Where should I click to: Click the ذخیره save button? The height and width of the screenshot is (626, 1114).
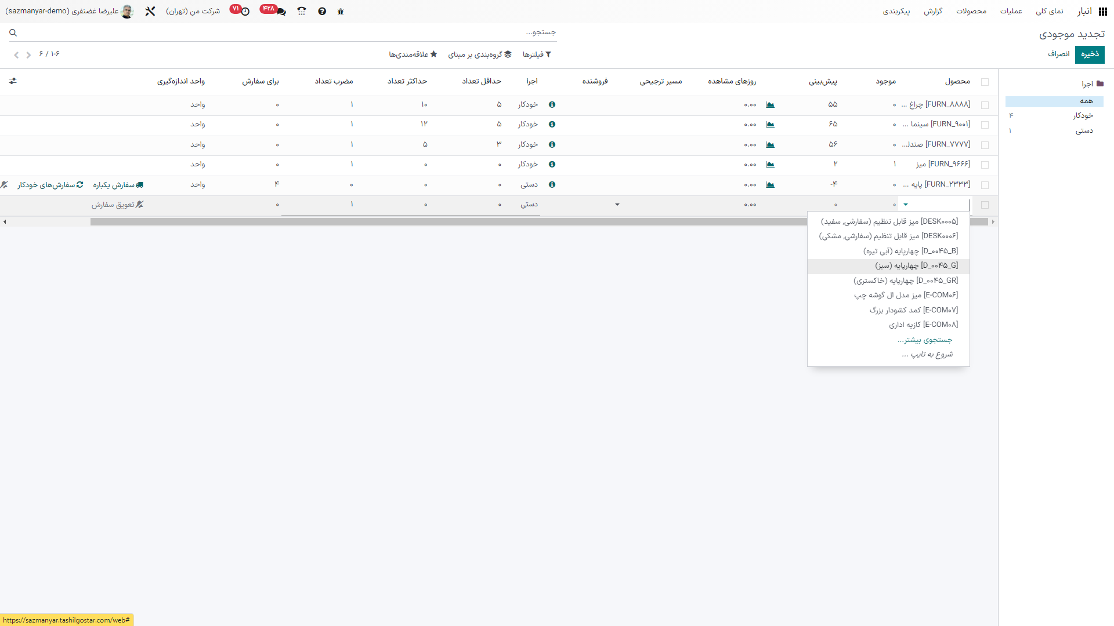pyautogui.click(x=1089, y=54)
